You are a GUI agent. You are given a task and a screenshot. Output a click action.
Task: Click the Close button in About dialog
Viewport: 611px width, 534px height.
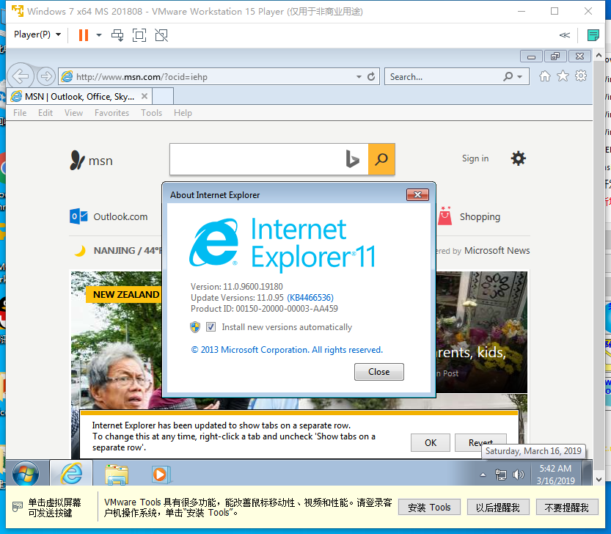[378, 372]
